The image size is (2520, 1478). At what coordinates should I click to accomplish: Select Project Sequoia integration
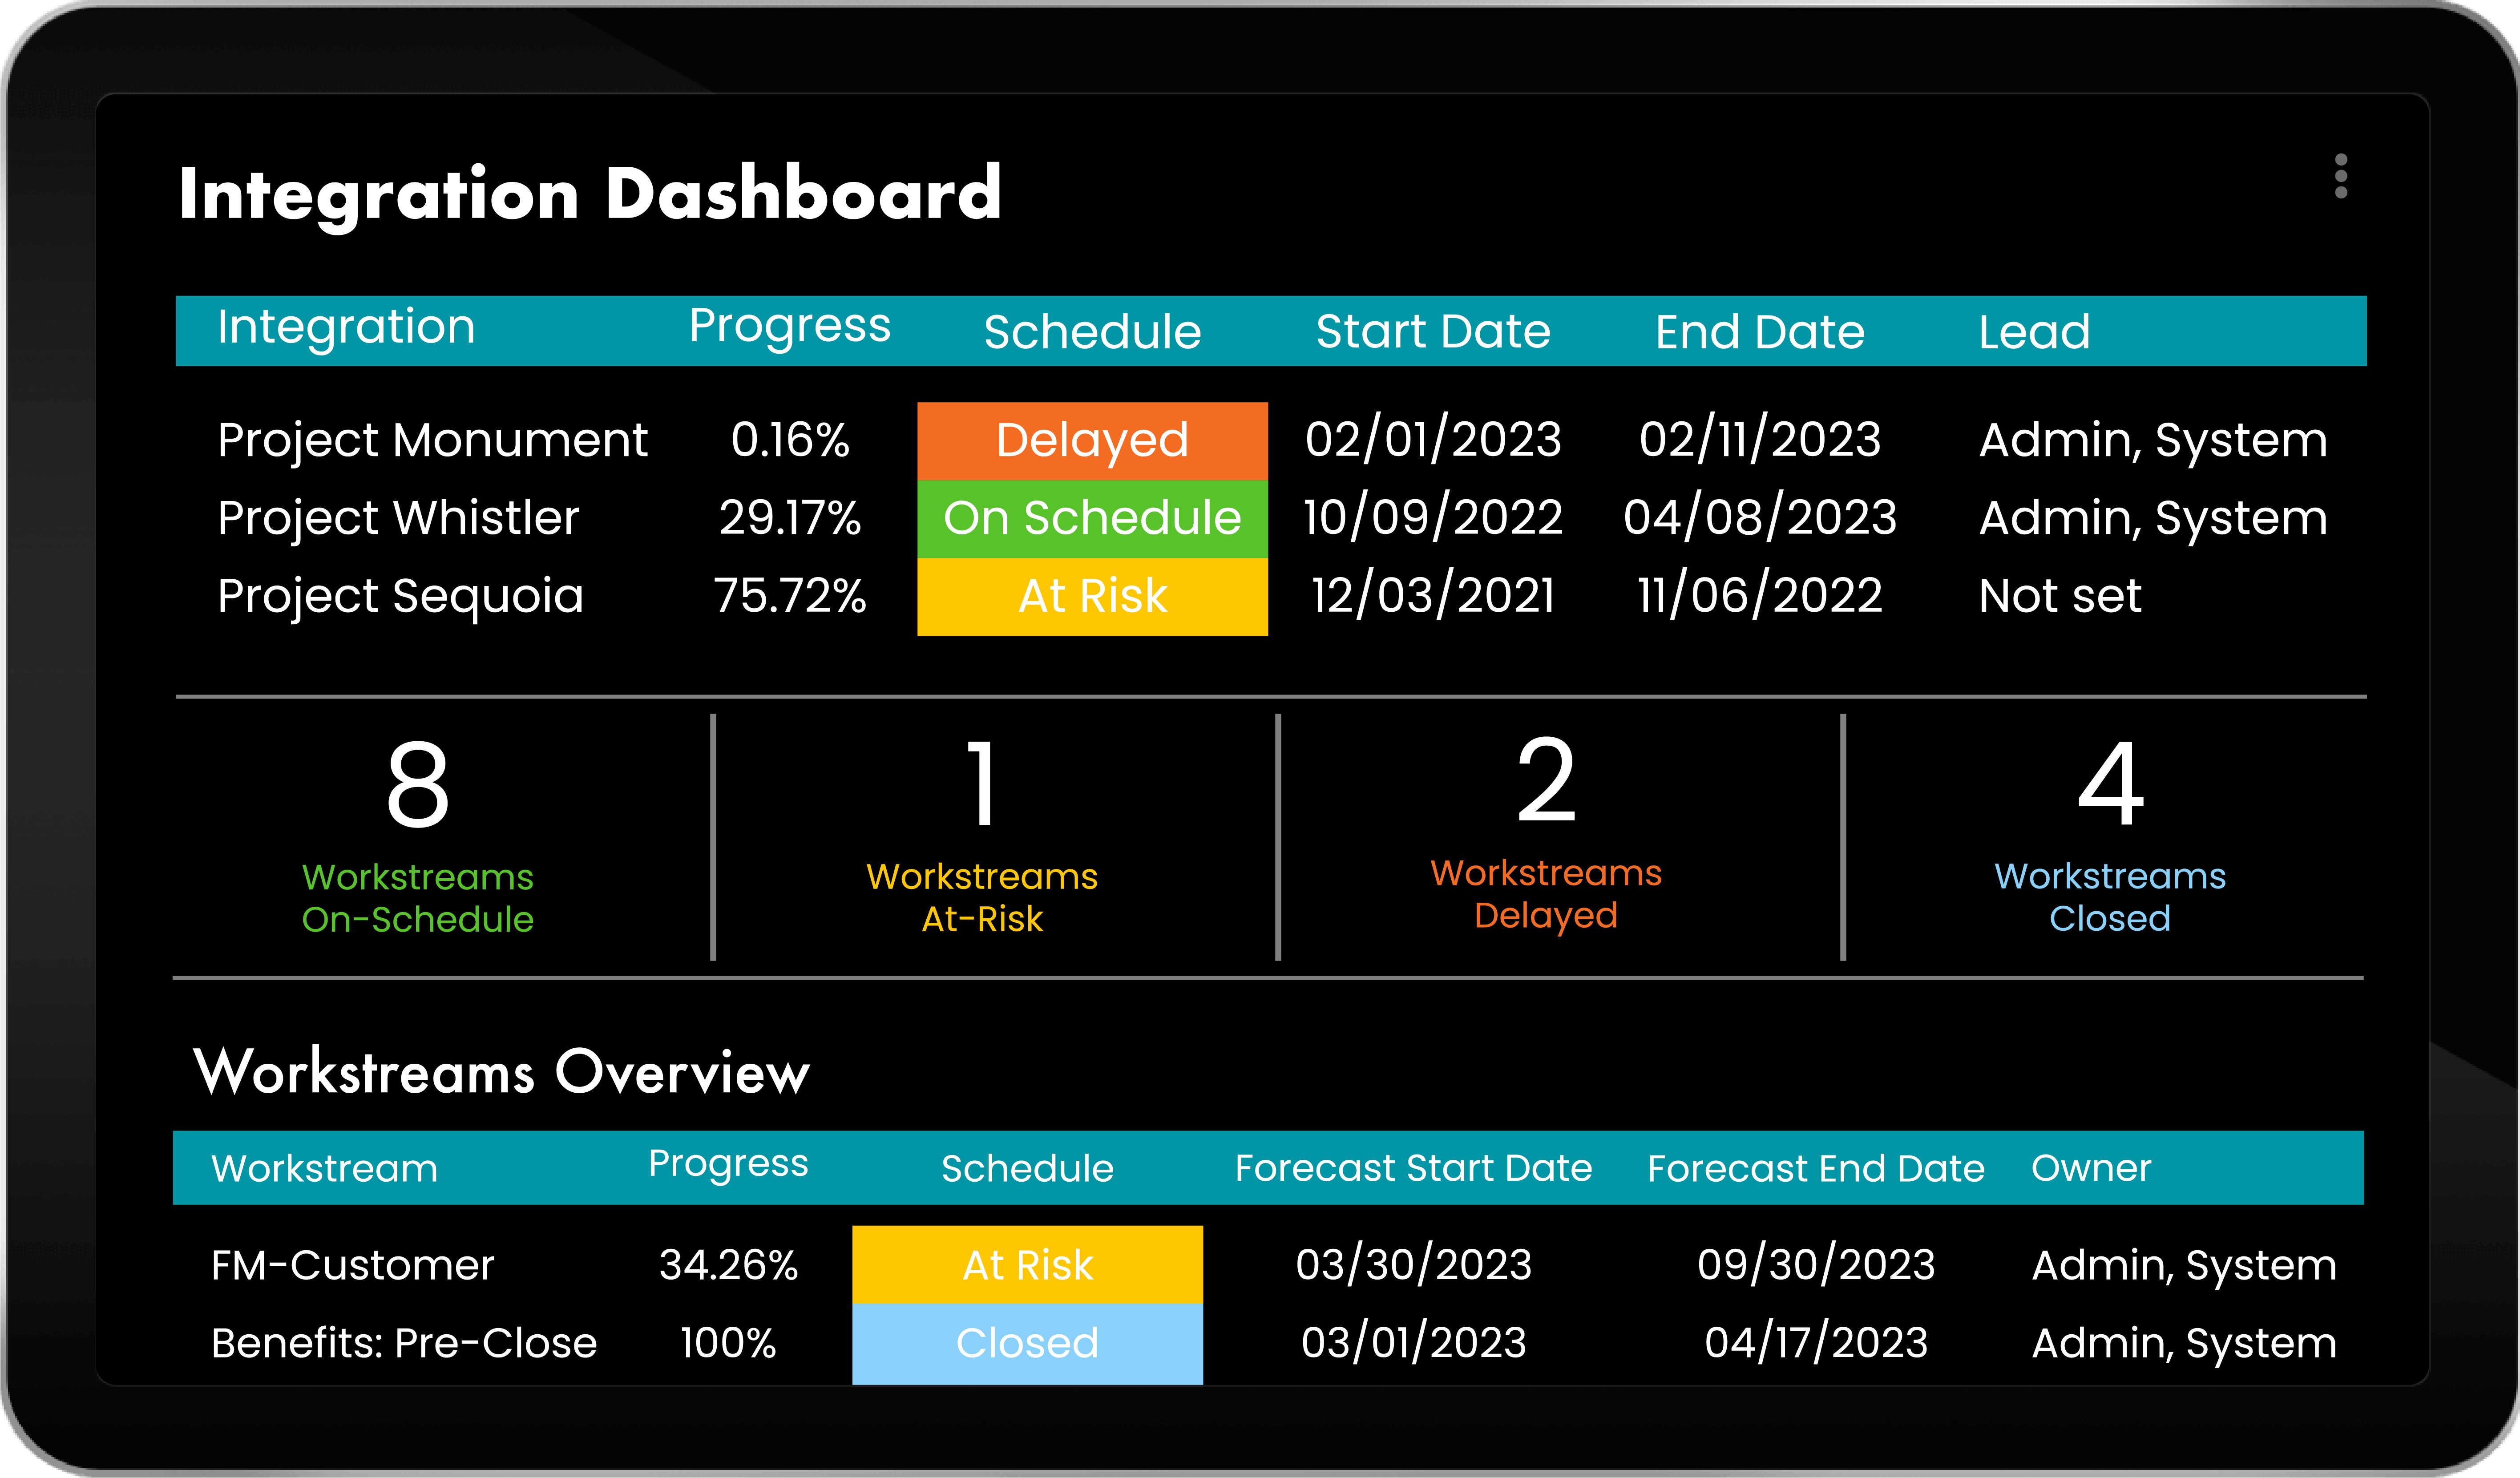tap(400, 596)
